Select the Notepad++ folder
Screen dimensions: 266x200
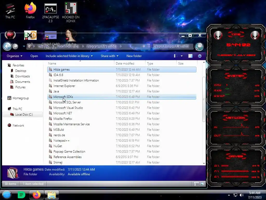tap(122, 140)
